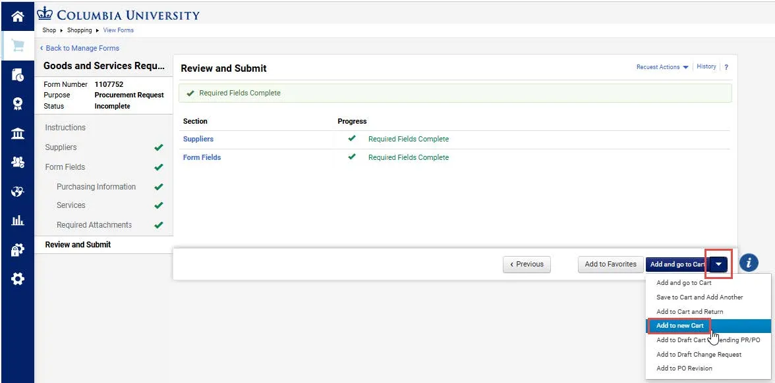Click the Add to Favorites button
The width and height of the screenshot is (775, 383).
pos(610,264)
